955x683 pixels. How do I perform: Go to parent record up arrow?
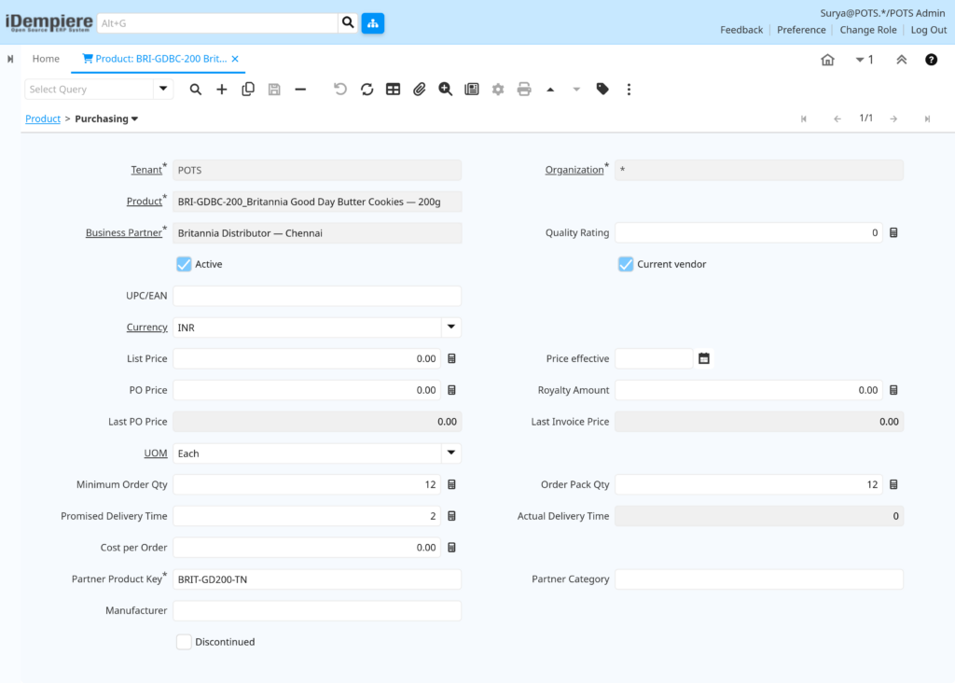coord(550,90)
